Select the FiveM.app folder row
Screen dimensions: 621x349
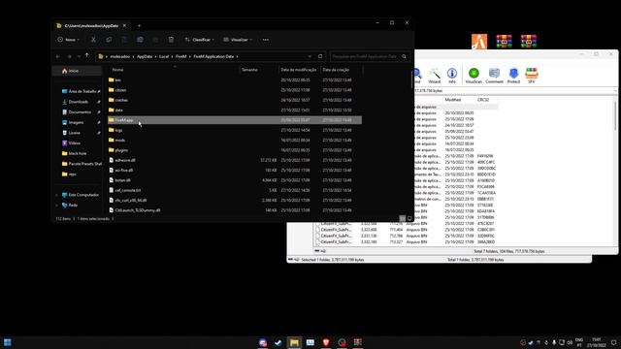click(x=235, y=120)
